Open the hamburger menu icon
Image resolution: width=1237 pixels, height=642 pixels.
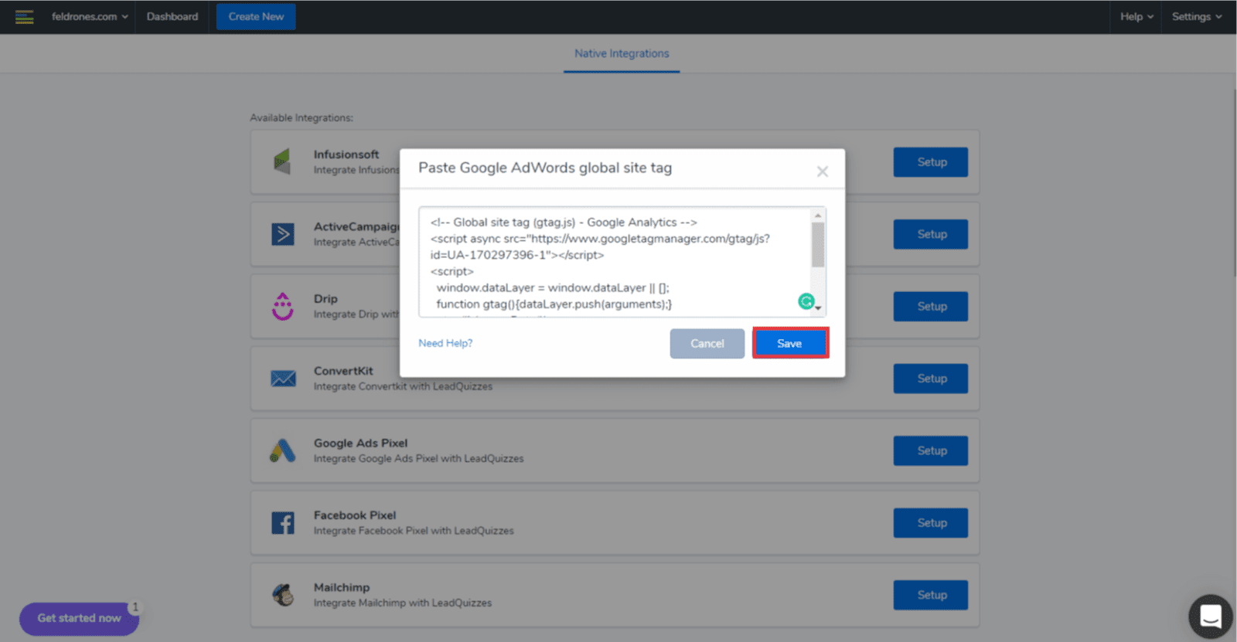click(24, 16)
